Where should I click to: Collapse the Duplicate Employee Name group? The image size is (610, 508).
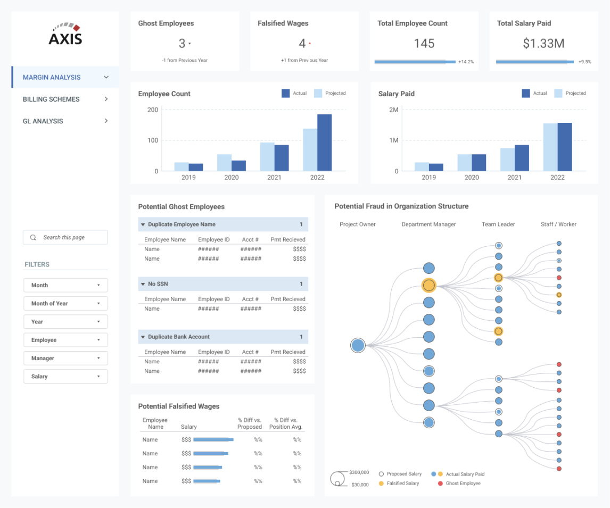(143, 224)
